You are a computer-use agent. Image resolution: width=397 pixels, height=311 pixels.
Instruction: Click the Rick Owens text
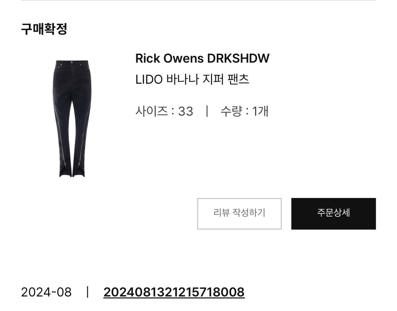[x=169, y=59]
